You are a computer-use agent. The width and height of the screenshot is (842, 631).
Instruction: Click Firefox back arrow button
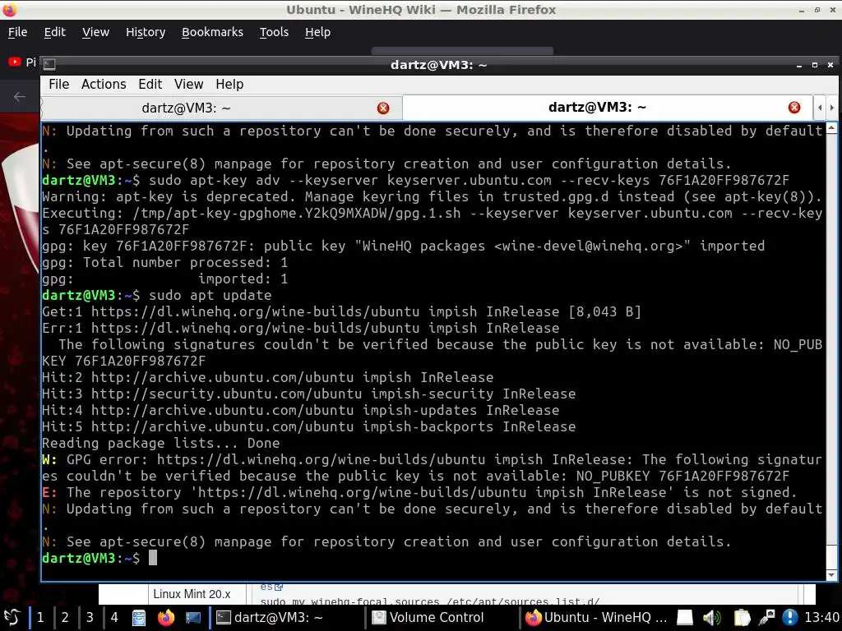[x=20, y=97]
